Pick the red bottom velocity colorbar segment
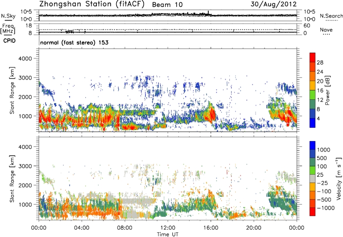The height and width of the screenshot is (237, 343). pyautogui.click(x=313, y=212)
